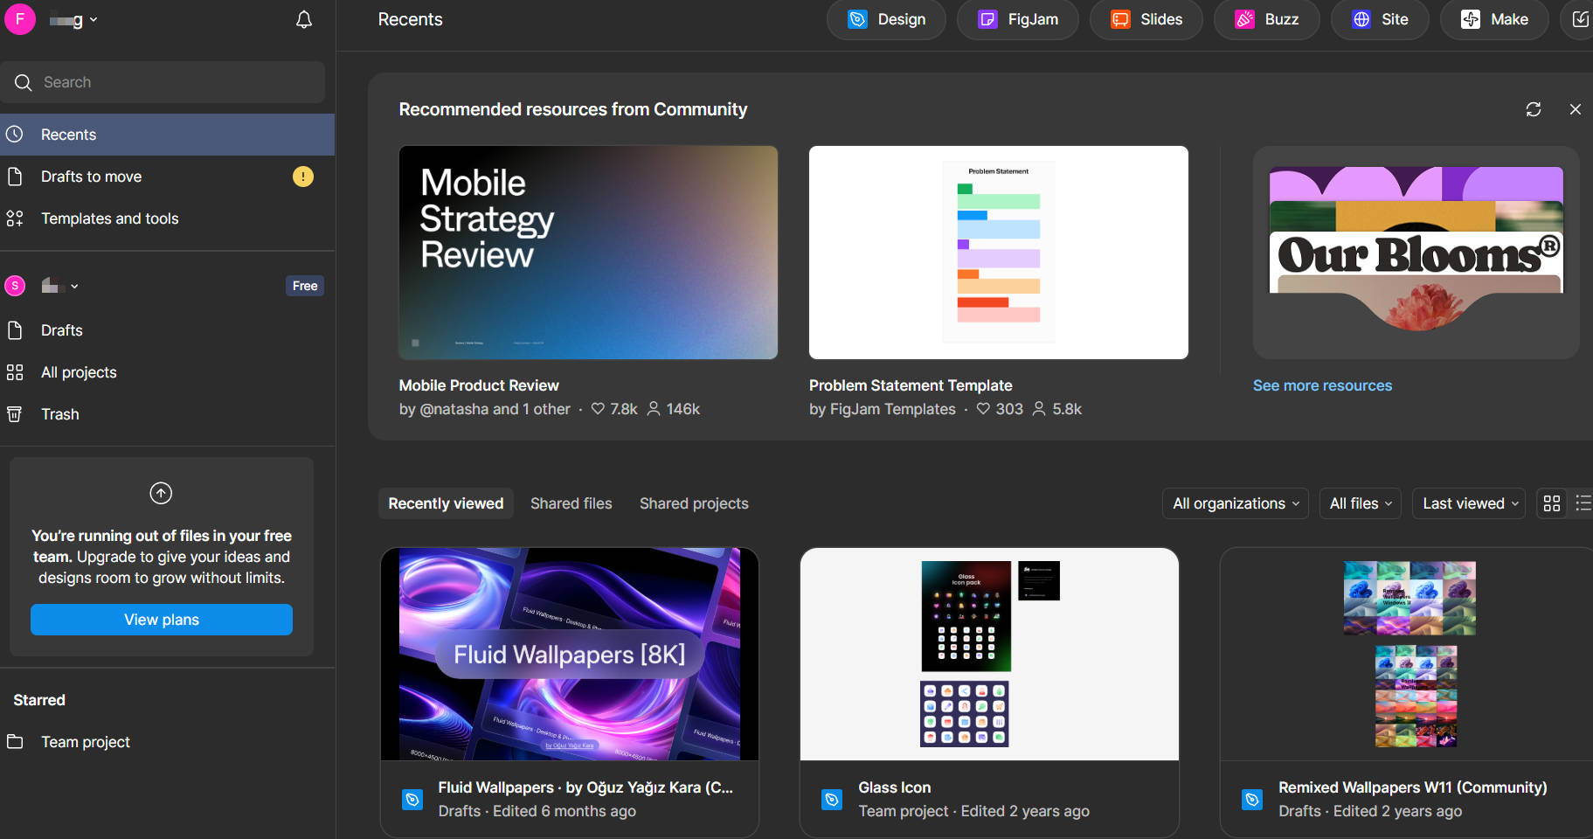
Task: Follow the See more resources link
Action: click(x=1321, y=385)
